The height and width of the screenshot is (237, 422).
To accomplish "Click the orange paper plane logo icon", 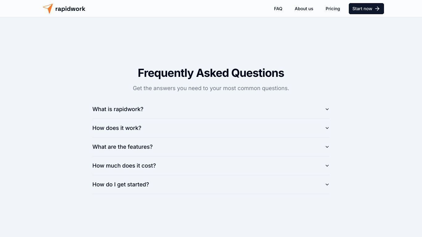I will pyautogui.click(x=48, y=9).
